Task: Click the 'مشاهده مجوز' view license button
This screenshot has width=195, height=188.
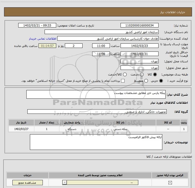Action: pos(28,183)
